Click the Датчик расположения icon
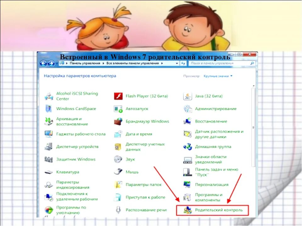The width and height of the screenshot is (302, 226). [x=187, y=134]
